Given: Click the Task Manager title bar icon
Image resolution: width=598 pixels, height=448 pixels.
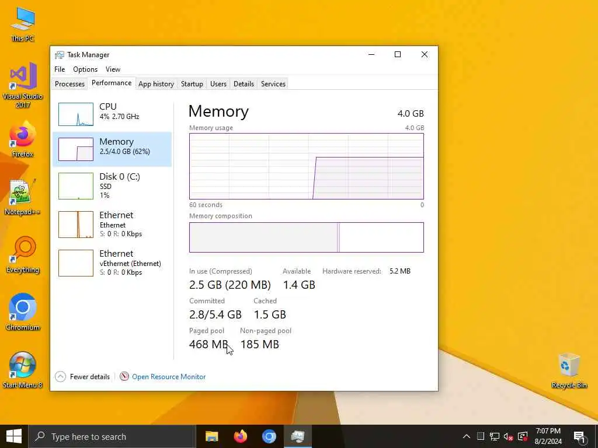Looking at the screenshot, I should (59, 55).
